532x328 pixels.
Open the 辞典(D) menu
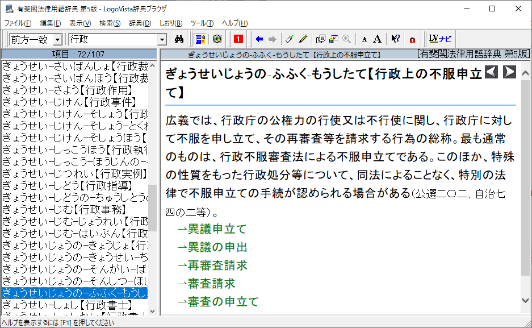pos(140,23)
